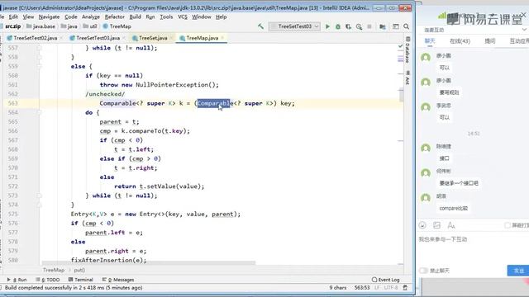Tick the checkbox beside chat font icon
This screenshot has width=529, height=297.
click(x=507, y=225)
